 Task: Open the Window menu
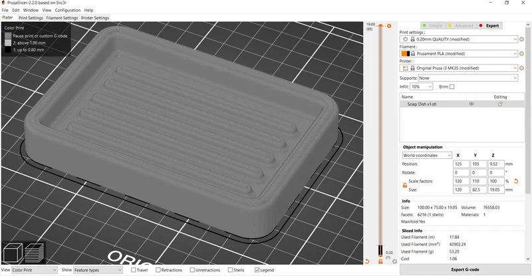[x=31, y=10]
